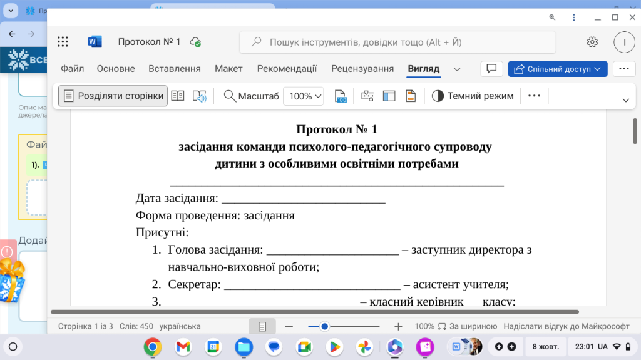Click the Масштаб zoom button
This screenshot has width=641, height=360.
(x=251, y=96)
